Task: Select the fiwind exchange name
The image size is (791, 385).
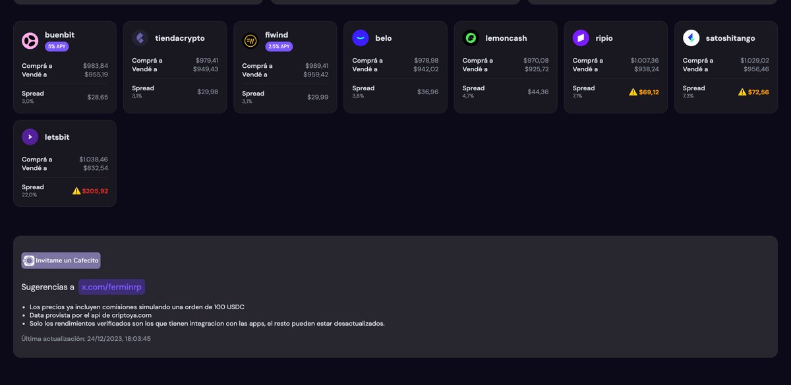Action: 277,35
